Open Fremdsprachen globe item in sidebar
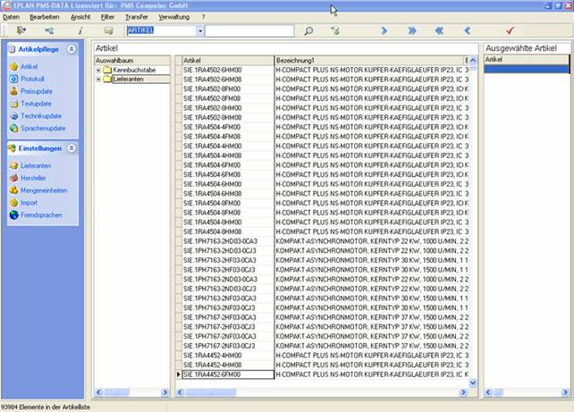574x412 pixels. click(39, 215)
